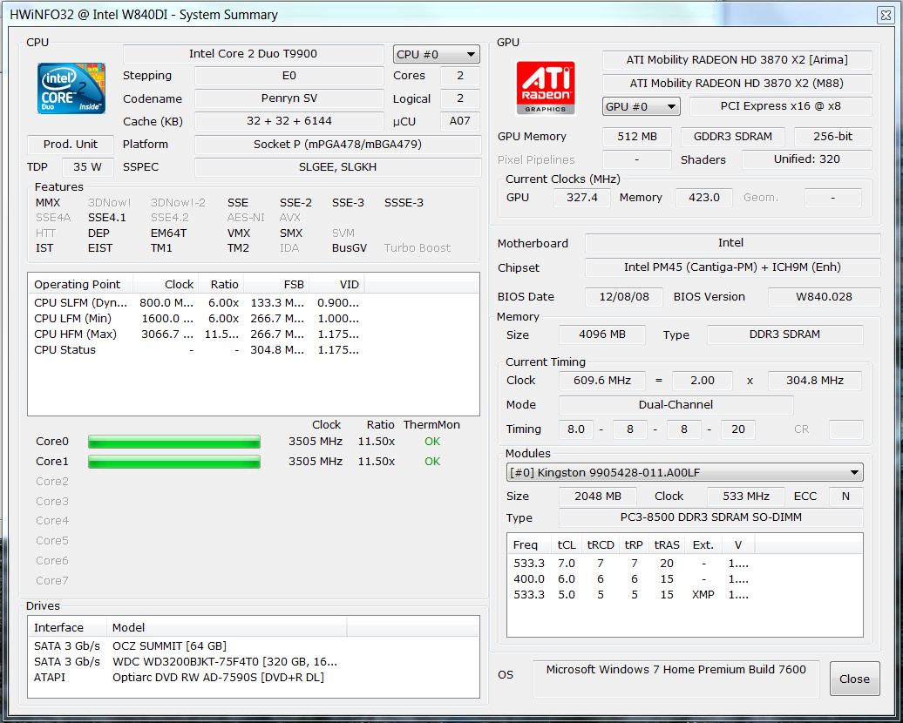Click the µCU A07 field
Viewport: 903px width, 723px height.
(460, 121)
